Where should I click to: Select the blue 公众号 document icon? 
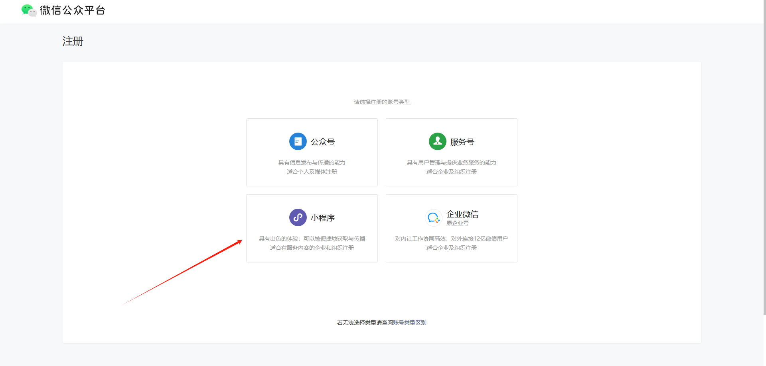pyautogui.click(x=298, y=141)
